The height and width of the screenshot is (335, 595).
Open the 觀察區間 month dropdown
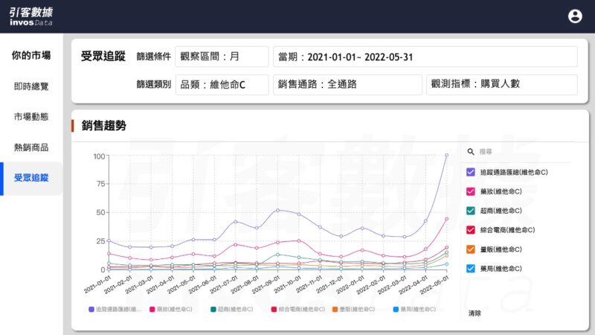click(222, 57)
